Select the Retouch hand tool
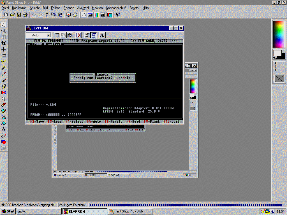 (x=3, y=99)
